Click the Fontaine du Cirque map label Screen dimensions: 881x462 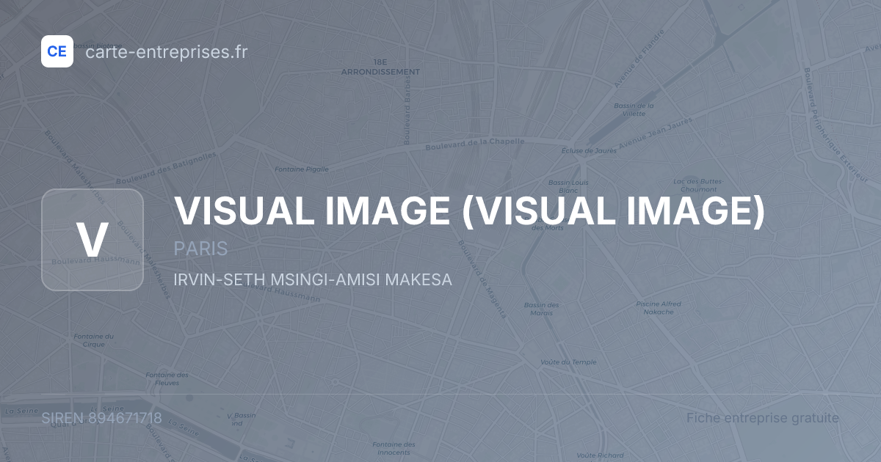pos(94,340)
